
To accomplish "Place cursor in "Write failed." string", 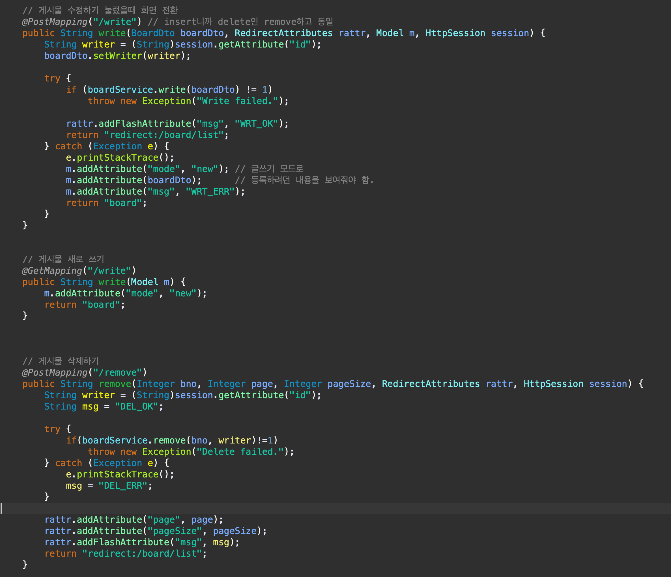I will [237, 101].
